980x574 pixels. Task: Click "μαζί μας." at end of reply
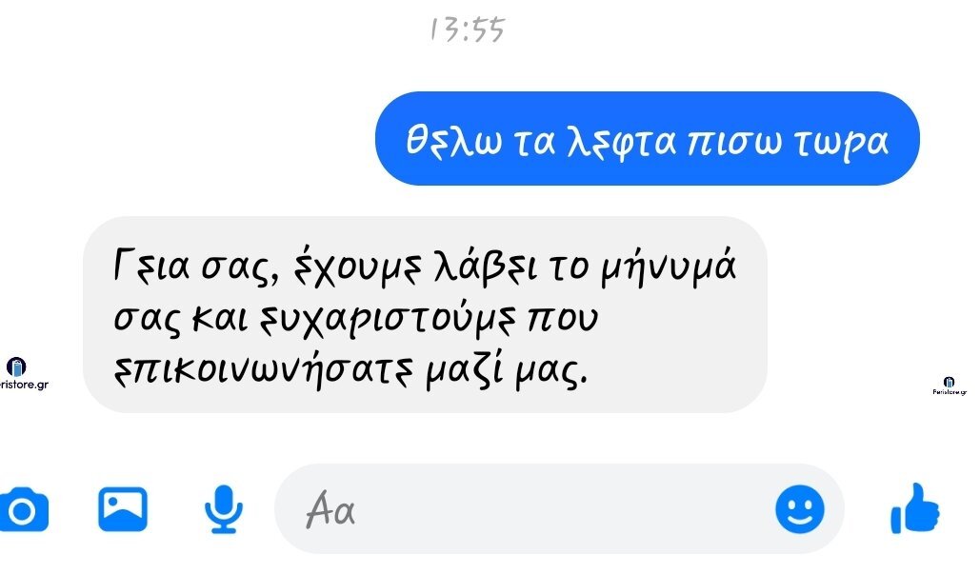pos(507,371)
